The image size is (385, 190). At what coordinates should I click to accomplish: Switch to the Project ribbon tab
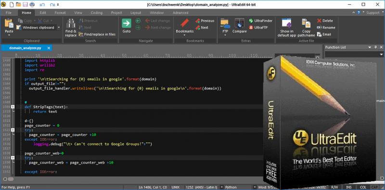coord(116,13)
